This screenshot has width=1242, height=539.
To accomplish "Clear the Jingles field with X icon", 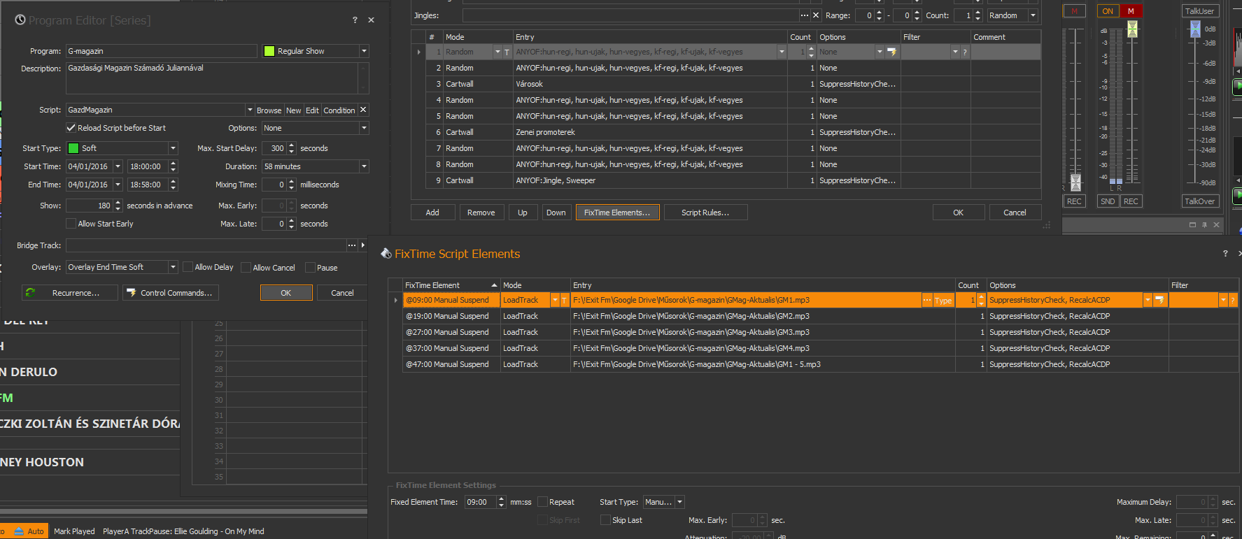I will [816, 15].
